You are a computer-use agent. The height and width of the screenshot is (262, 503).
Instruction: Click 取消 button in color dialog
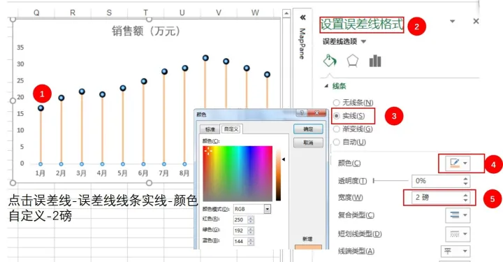(x=308, y=143)
